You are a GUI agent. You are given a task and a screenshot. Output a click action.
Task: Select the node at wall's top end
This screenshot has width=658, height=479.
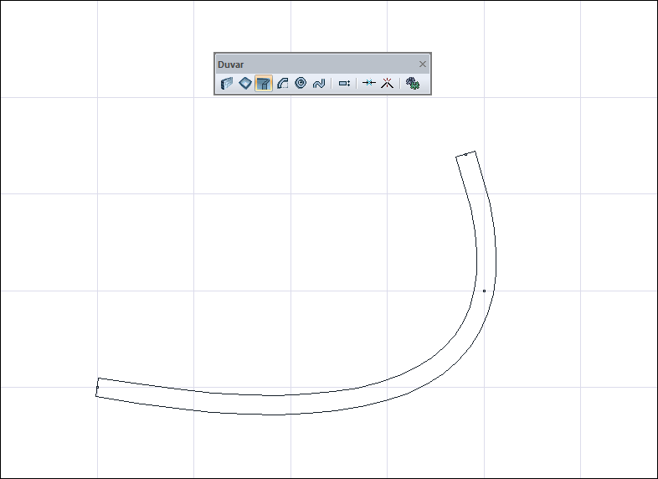click(465, 154)
